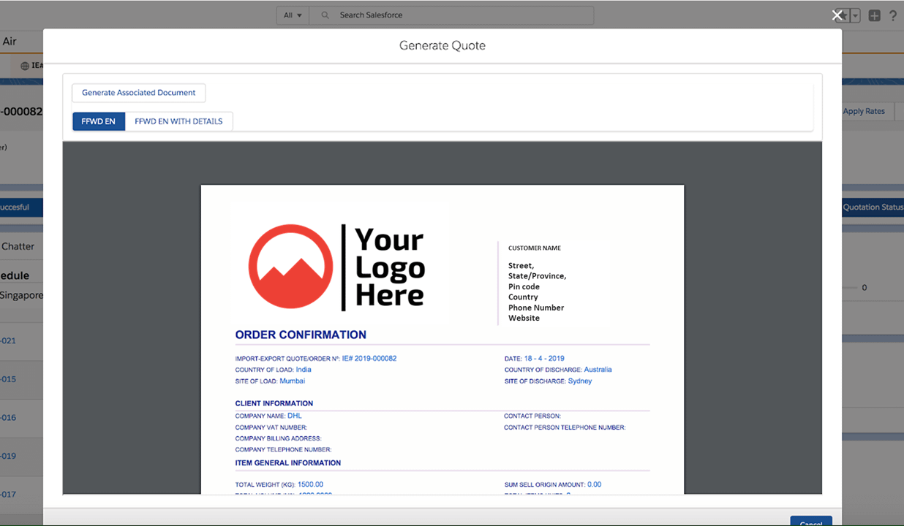
Task: Click Quotation Status on the background page
Action: tap(873, 207)
